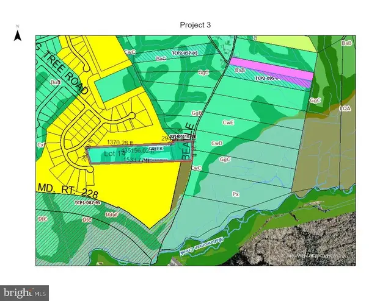The height and width of the screenshot is (301, 391).
Task: Select the TCP1-087-95 label
Action: point(87,203)
